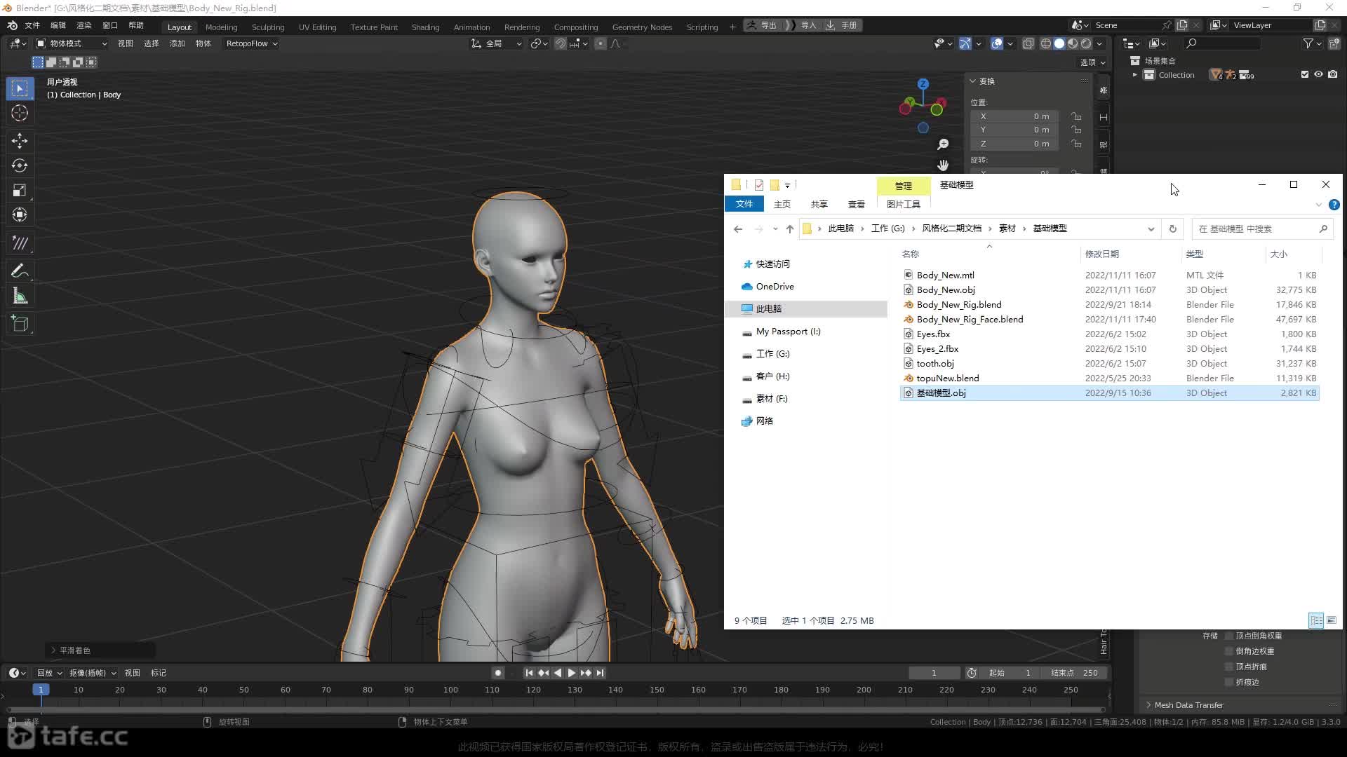This screenshot has width=1347, height=757.
Task: Collapse the 变换 panel
Action: tap(973, 81)
